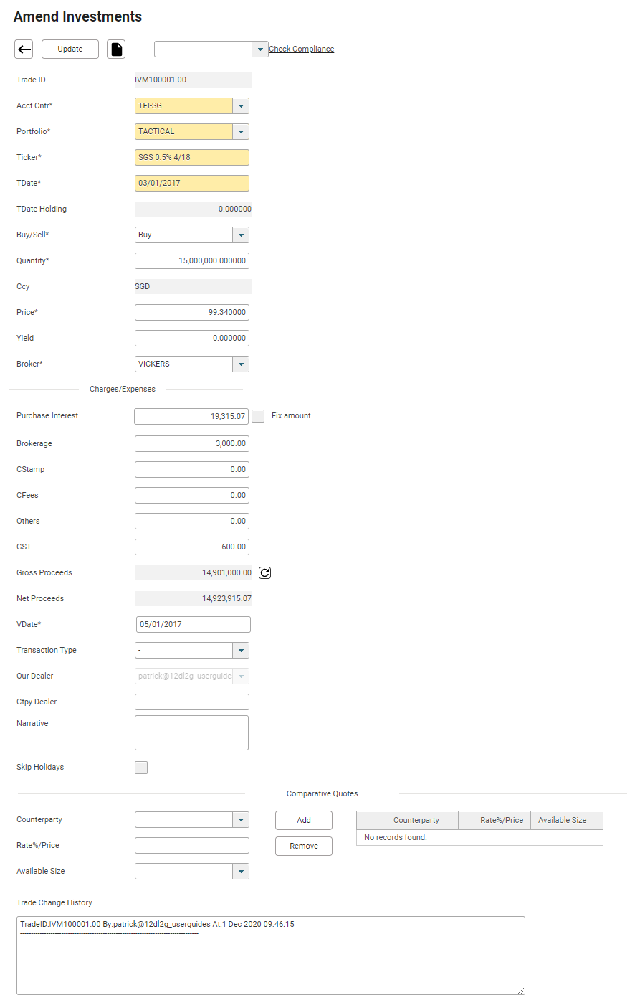The width and height of the screenshot is (640, 1000).
Task: Click the back arrow icon
Action: pyautogui.click(x=24, y=49)
